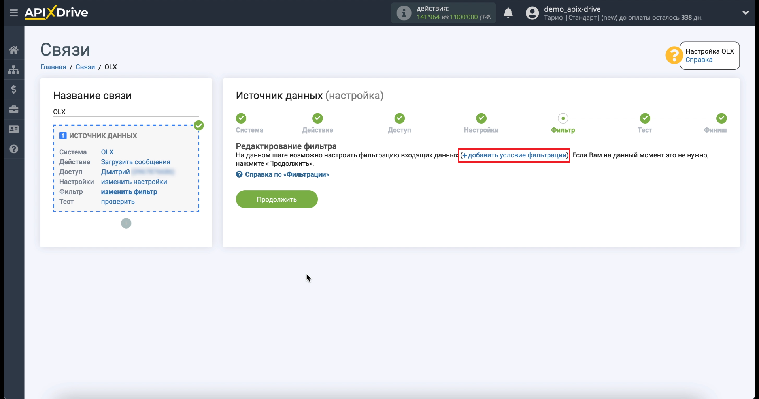Viewport: 759px width, 399px height.
Task: Click the green check on data source block
Action: [x=199, y=126]
